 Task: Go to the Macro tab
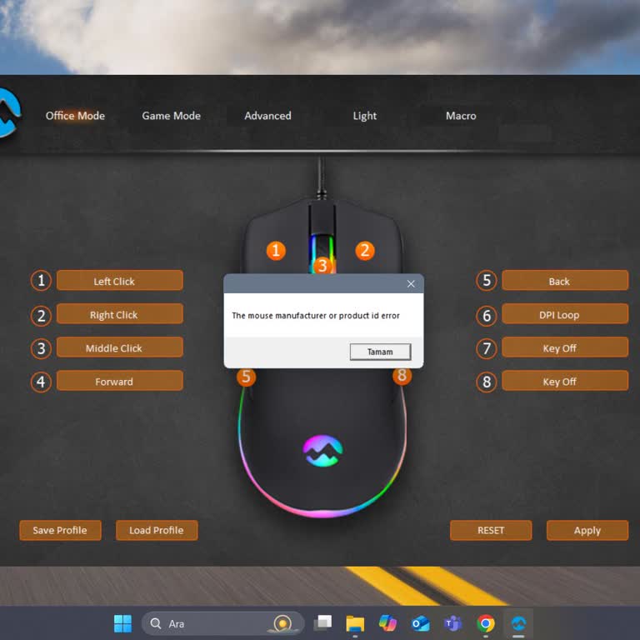pos(461,116)
